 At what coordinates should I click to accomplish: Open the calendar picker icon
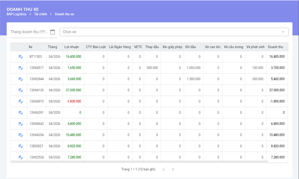(x=52, y=32)
